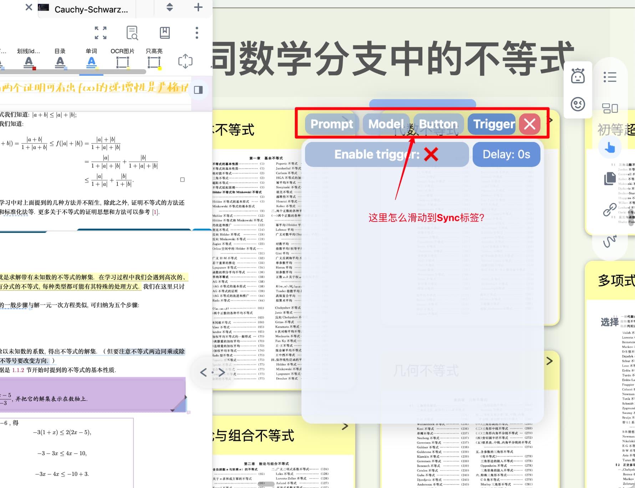Click the chain link tool icon
The height and width of the screenshot is (488, 635).
(x=610, y=209)
